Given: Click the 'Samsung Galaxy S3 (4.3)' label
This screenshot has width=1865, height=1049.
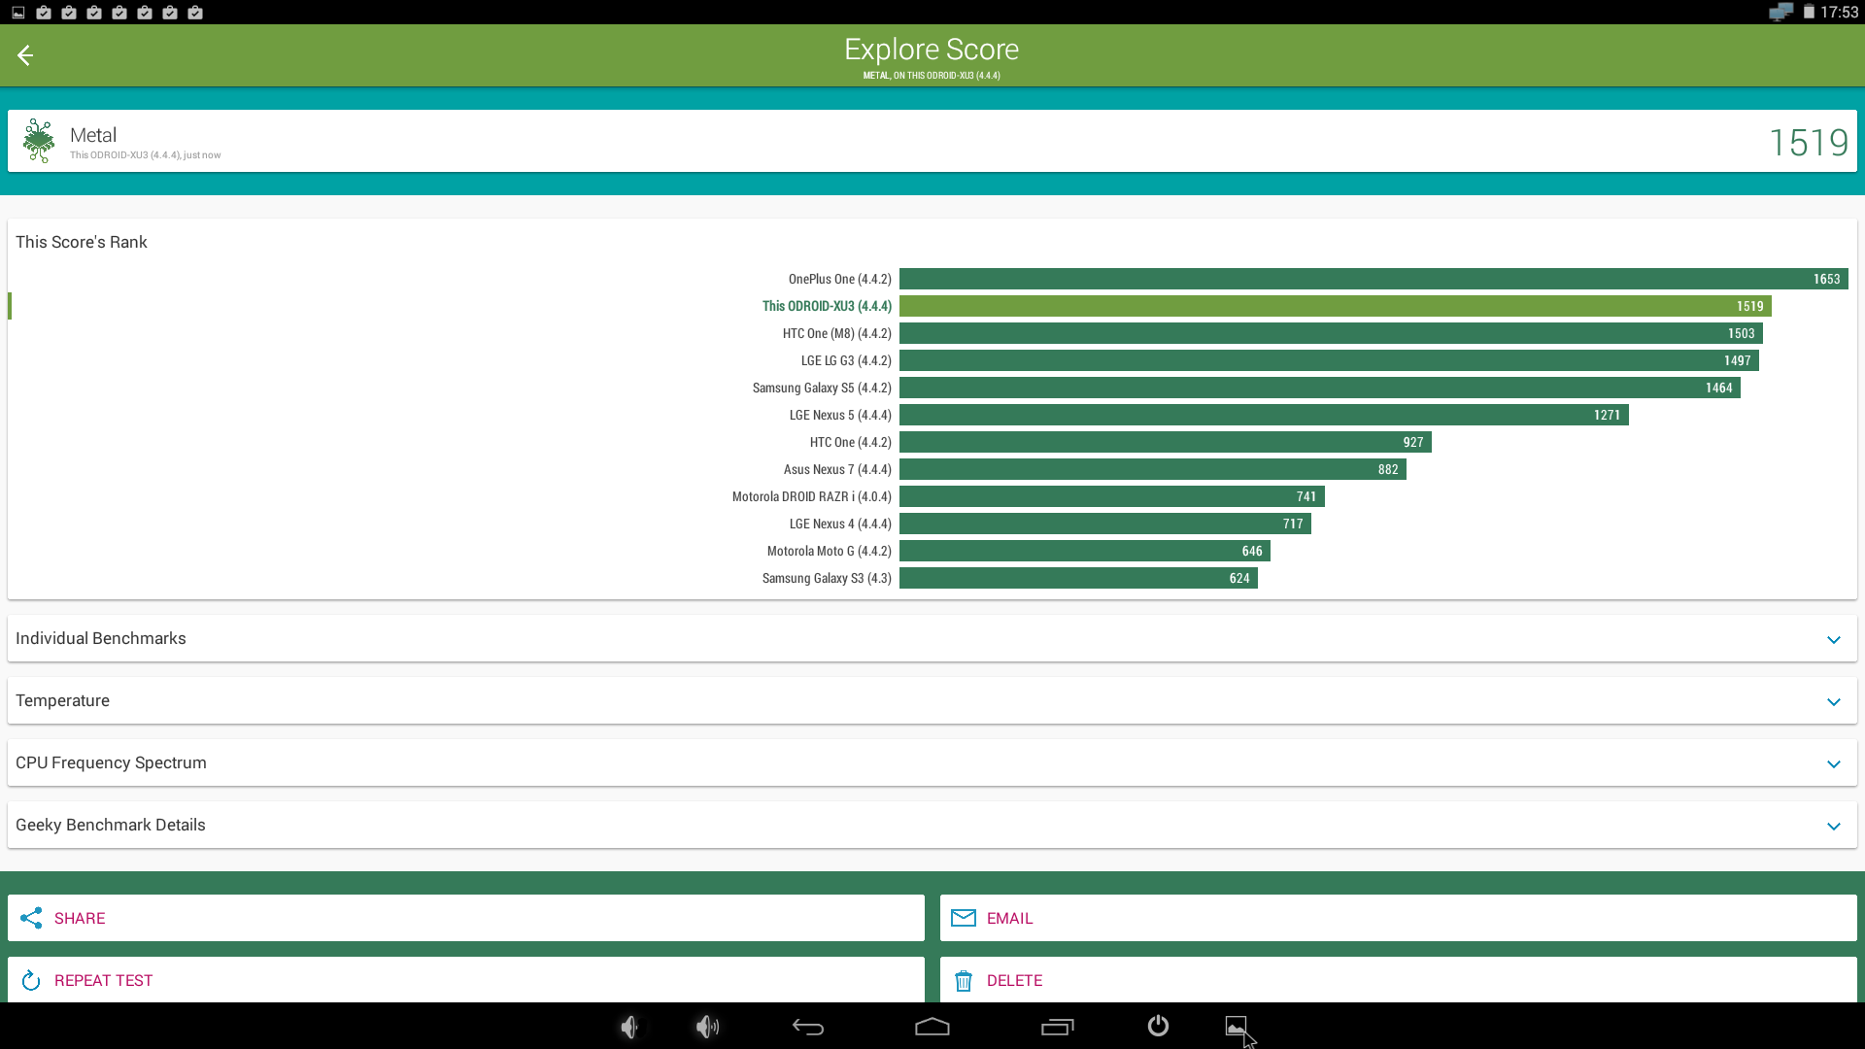Looking at the screenshot, I should pos(827,578).
